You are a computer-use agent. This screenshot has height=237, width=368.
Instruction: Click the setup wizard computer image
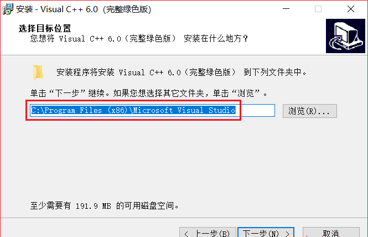345,36
